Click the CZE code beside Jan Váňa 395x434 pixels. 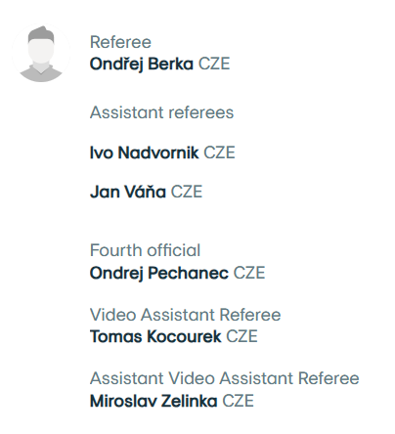[x=187, y=192]
